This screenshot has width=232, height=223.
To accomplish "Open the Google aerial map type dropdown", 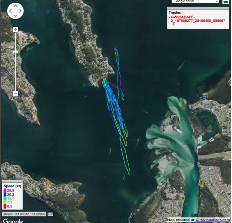I will [195, 2].
